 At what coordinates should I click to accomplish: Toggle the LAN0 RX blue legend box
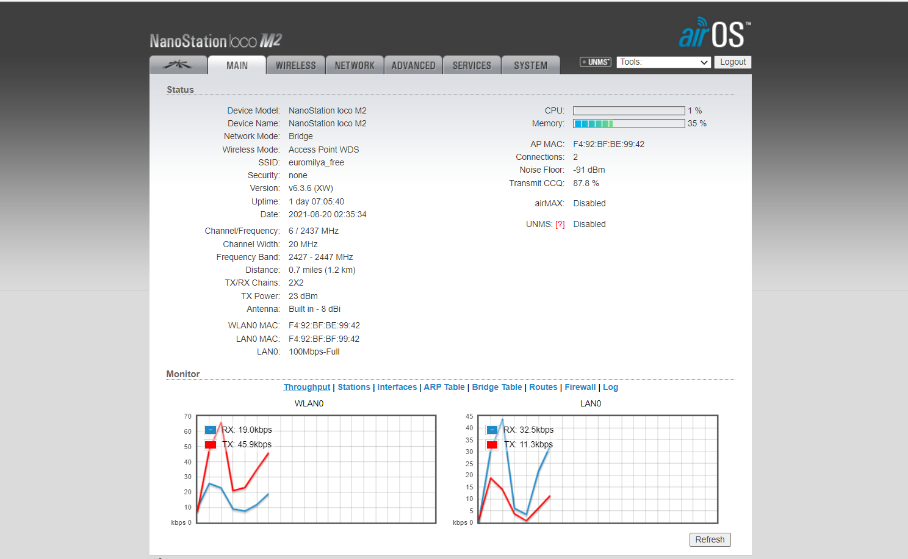pos(492,430)
